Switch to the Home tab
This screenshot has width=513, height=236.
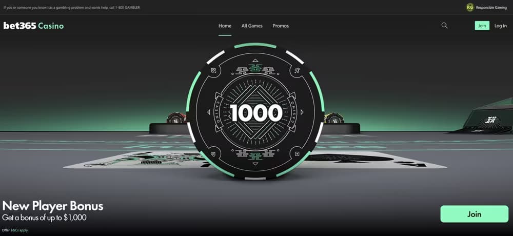225,26
